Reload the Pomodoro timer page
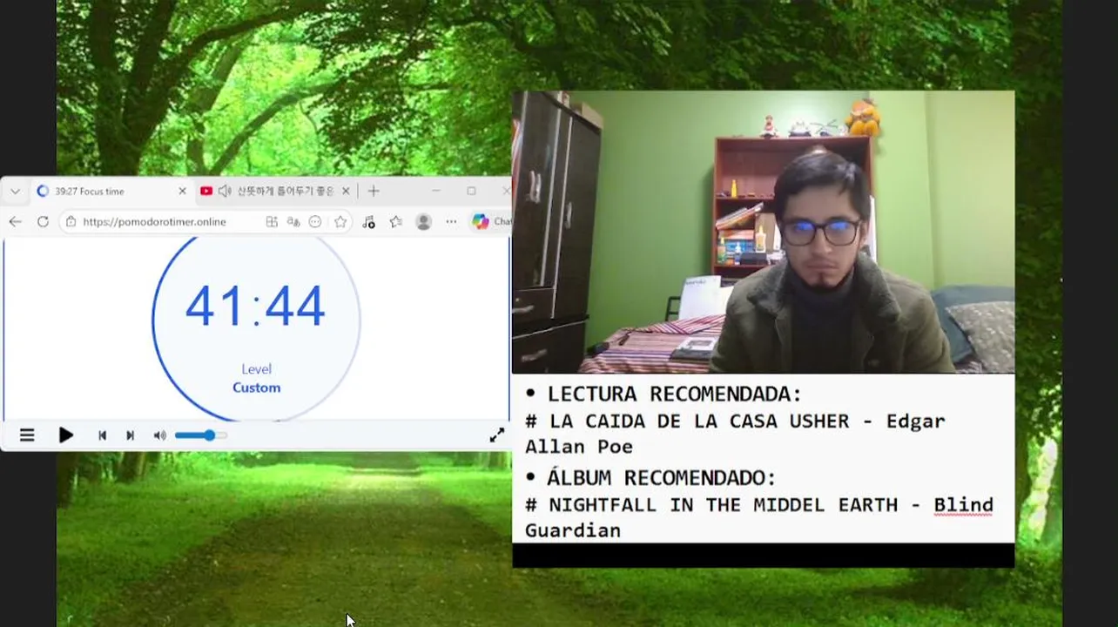Screen dimensions: 1118x627 point(43,222)
